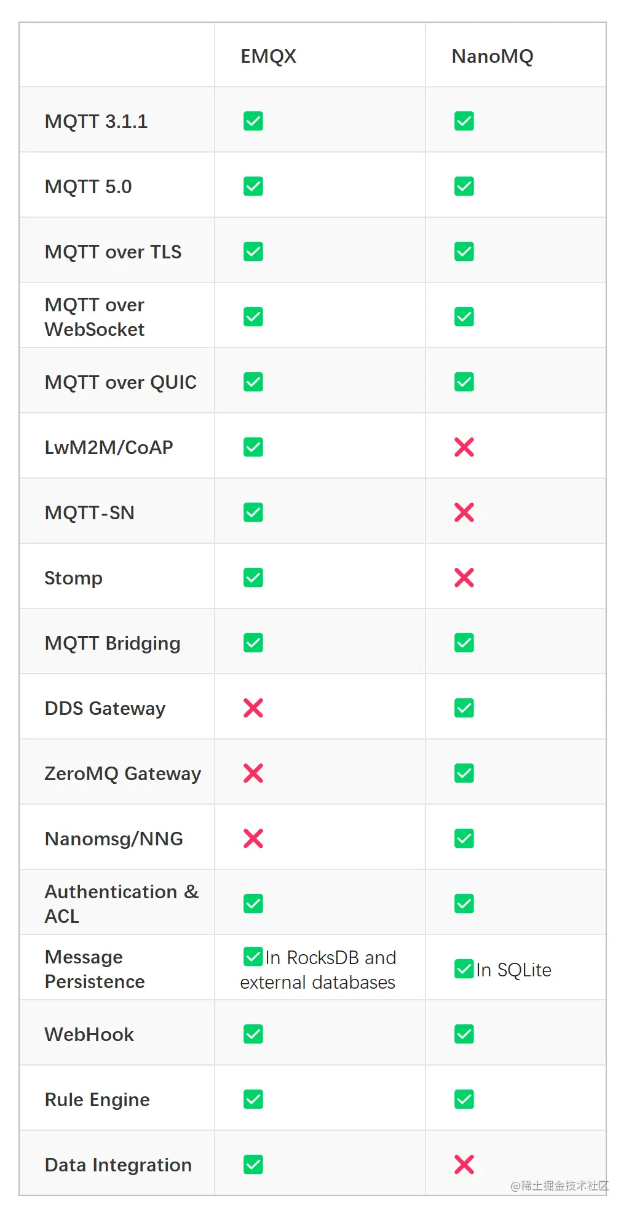Click the Authentication & ACL row label
The width and height of the screenshot is (629, 1212).
tap(122, 904)
